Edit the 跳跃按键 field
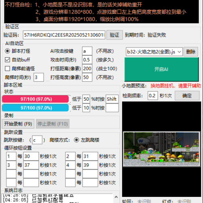Screen dimensions: 203x203 [37, 140]
